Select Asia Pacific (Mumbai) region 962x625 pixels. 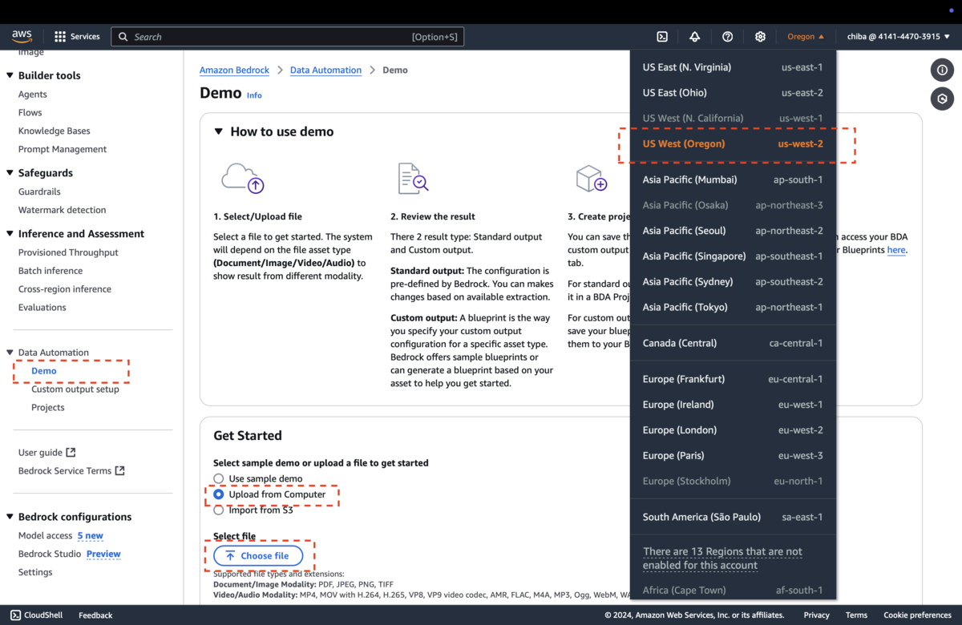click(733, 179)
